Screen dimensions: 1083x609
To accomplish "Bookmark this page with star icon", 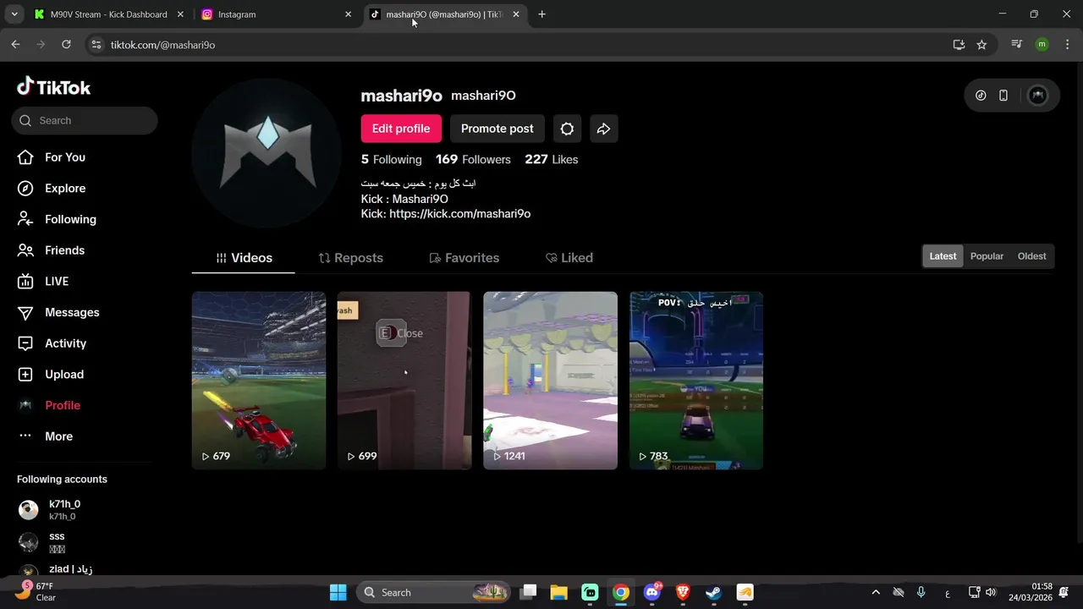I will pyautogui.click(x=981, y=45).
